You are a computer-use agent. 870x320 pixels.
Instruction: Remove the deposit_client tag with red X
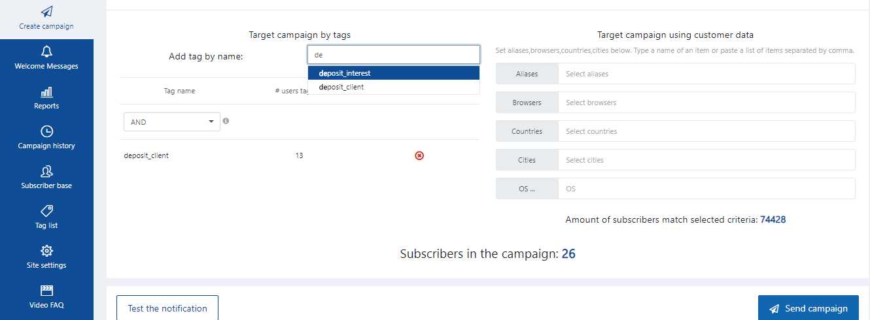tap(419, 155)
